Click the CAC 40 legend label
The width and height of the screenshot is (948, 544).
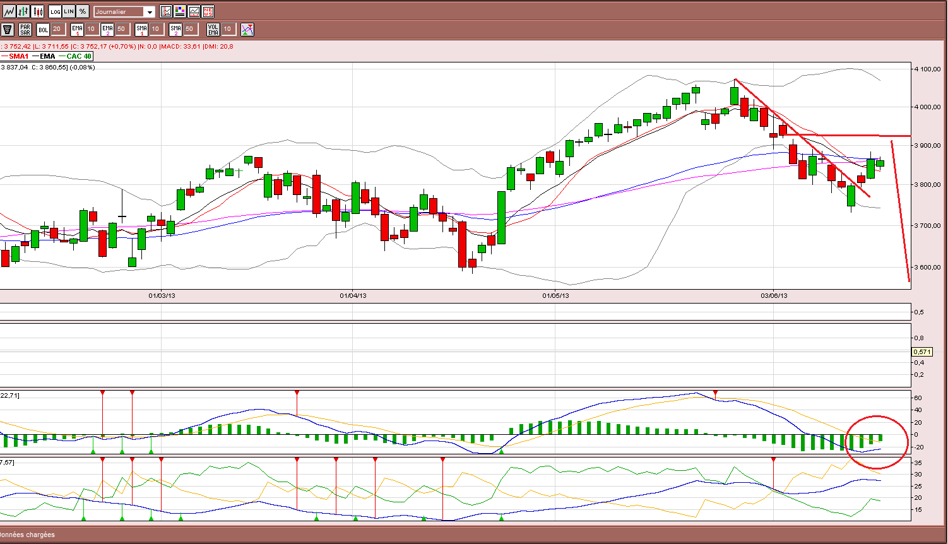coord(79,56)
